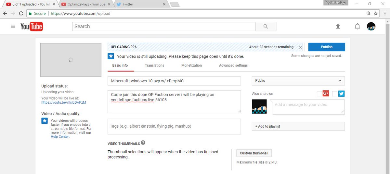Image resolution: width=390 pixels, height=174 pixels.
Task: Go to the YouTube logo home
Action: click(32, 27)
